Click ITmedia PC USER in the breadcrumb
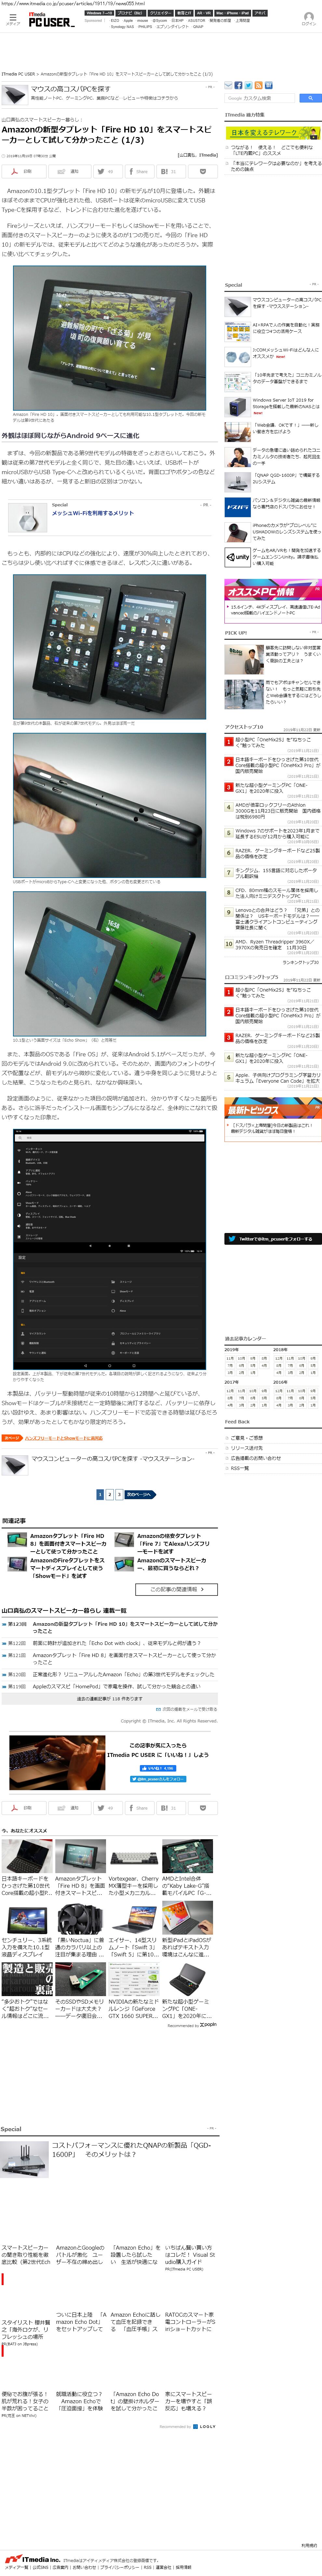 (18, 73)
